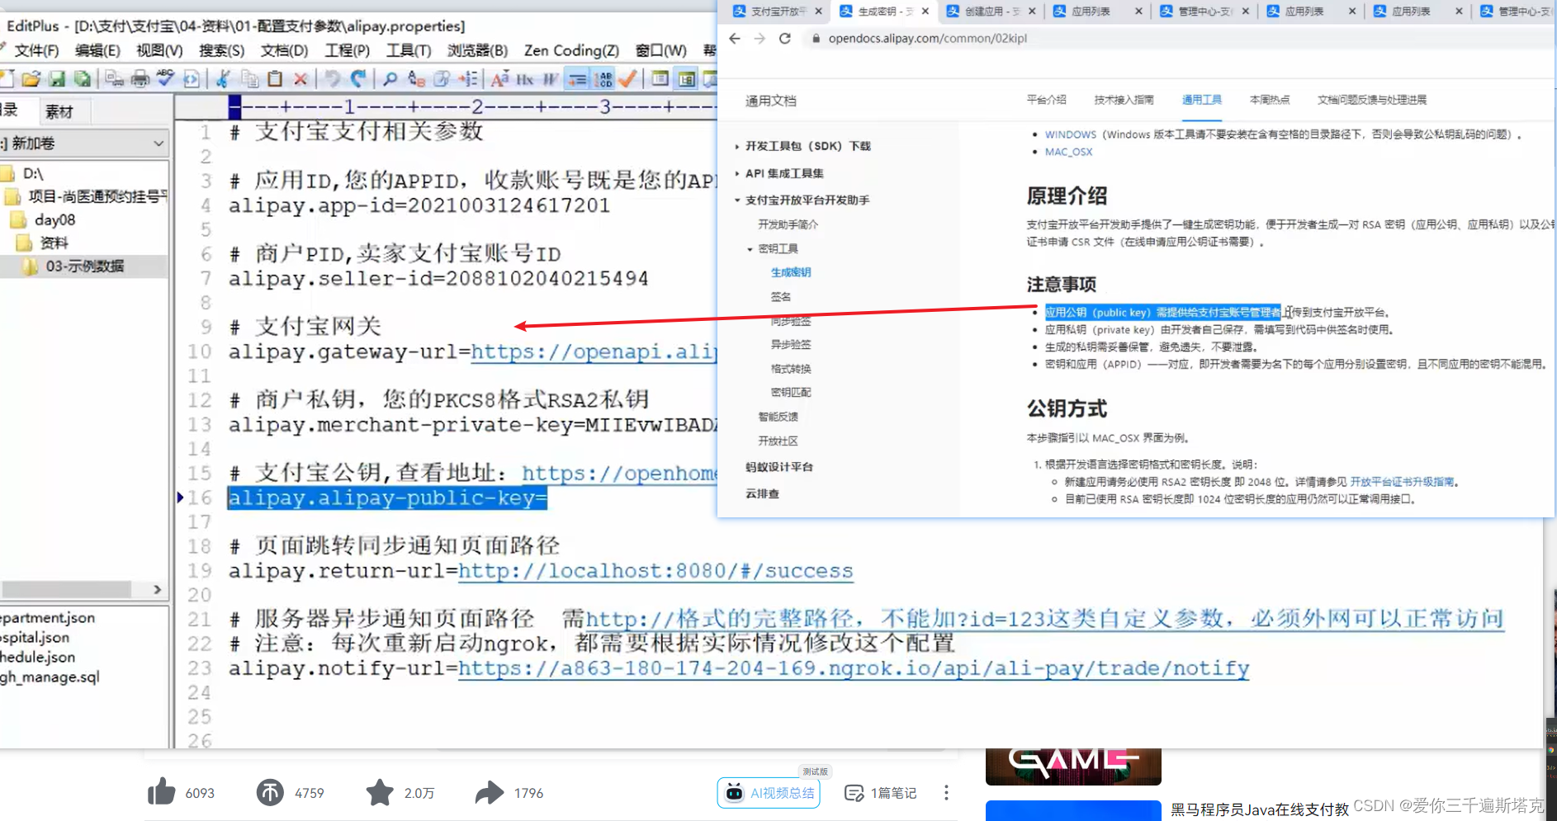Open the 编辑(E) menu

pyautogui.click(x=97, y=50)
